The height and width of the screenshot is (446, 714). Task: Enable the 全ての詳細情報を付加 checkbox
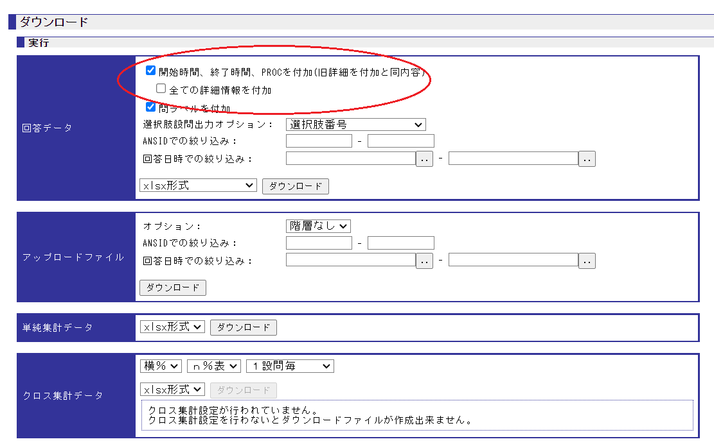point(161,88)
